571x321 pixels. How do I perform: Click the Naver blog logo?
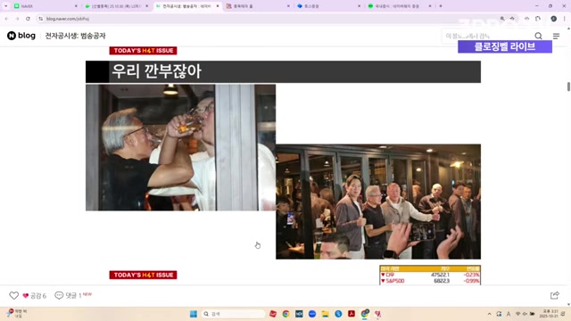(x=21, y=36)
